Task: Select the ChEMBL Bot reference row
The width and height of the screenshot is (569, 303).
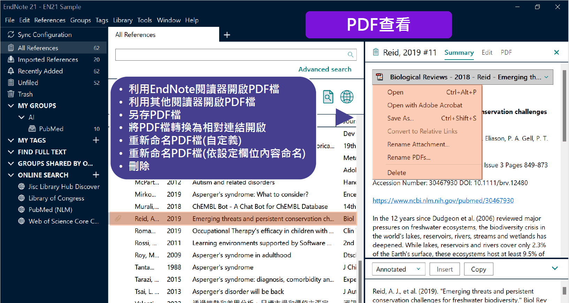Action: [x=233, y=206]
